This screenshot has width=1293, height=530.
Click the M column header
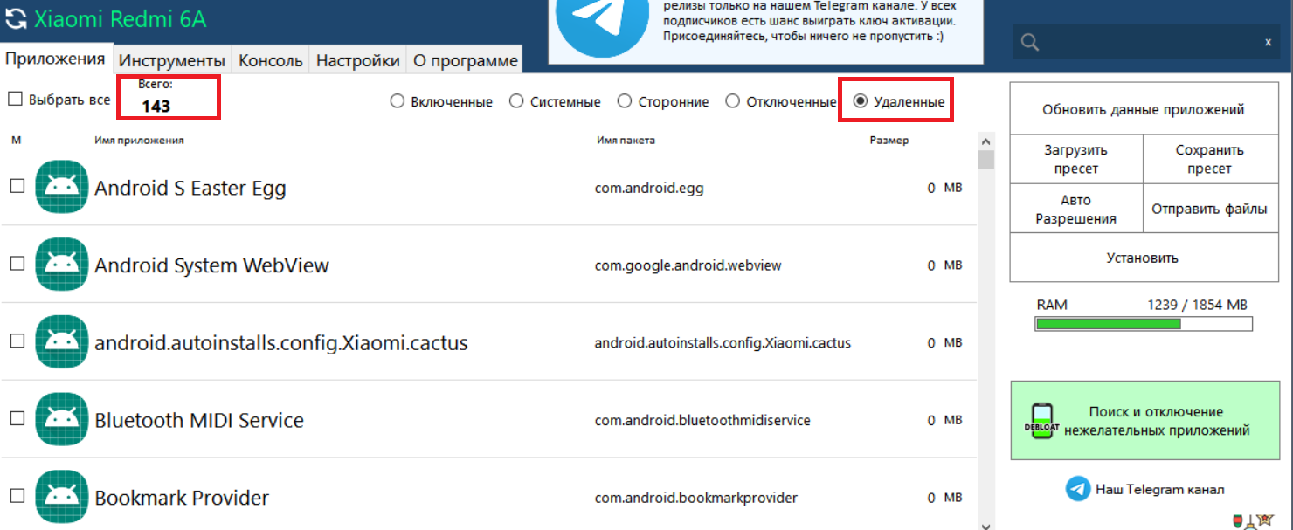16,140
